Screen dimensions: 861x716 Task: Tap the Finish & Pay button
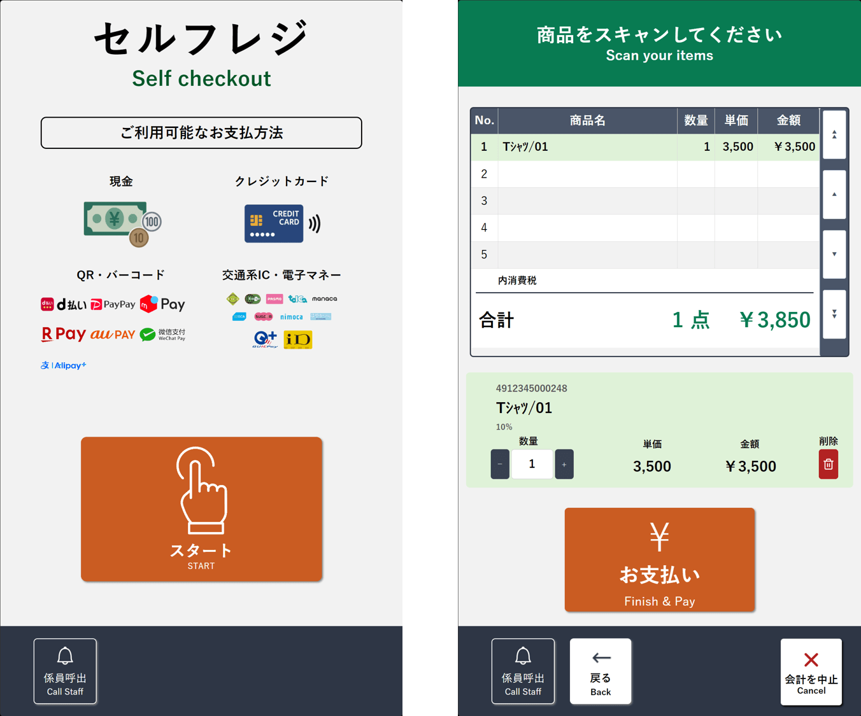(x=659, y=559)
